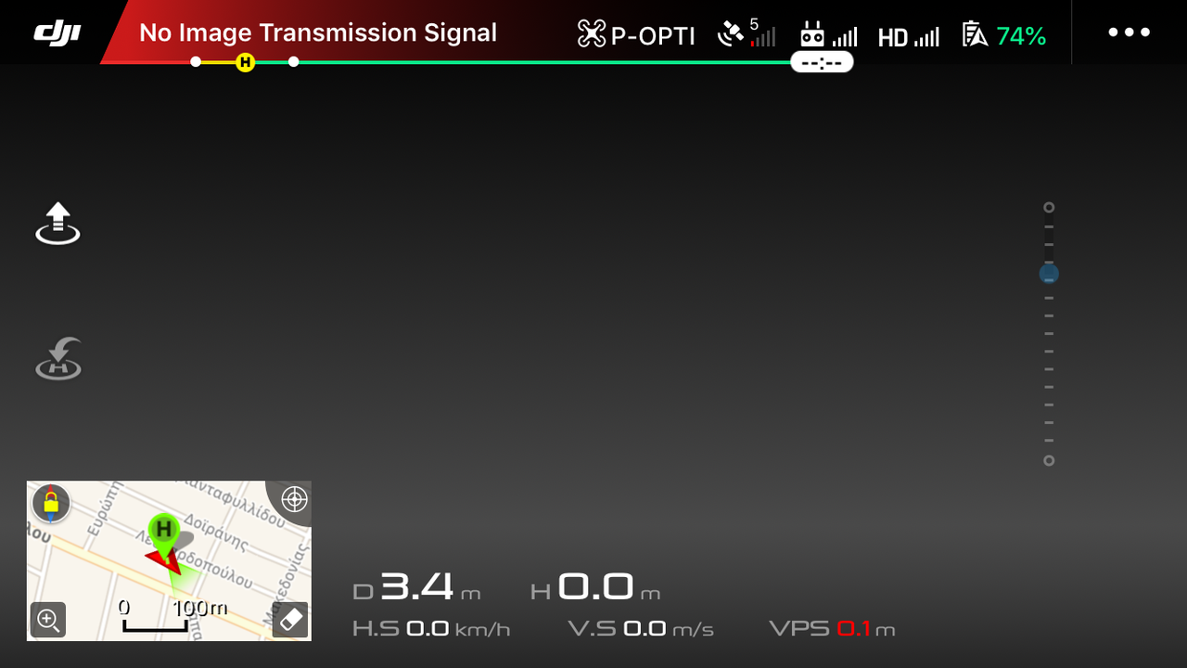Image resolution: width=1187 pixels, height=668 pixels.
Task: Tap the DJI logo in the corner
Action: click(57, 33)
